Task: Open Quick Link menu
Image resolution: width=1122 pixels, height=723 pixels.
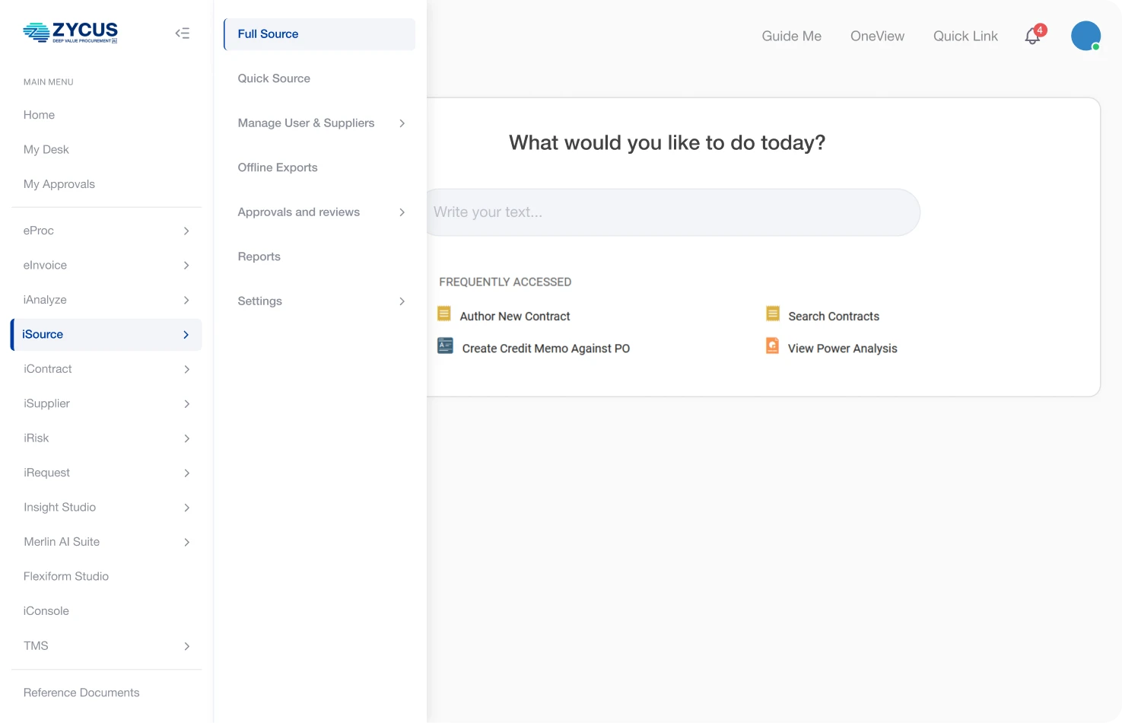Action: pyautogui.click(x=965, y=36)
